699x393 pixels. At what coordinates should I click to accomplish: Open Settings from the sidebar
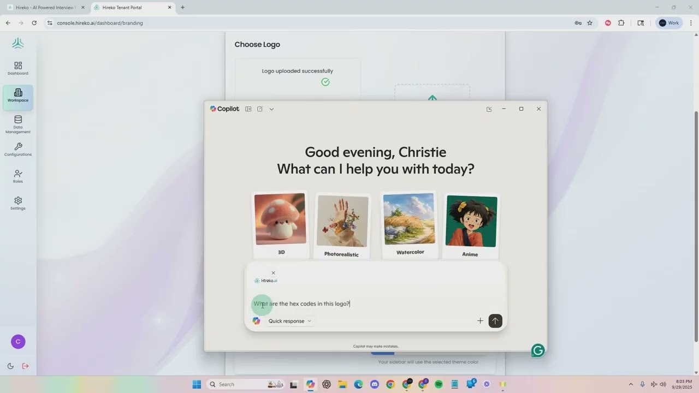tap(18, 203)
